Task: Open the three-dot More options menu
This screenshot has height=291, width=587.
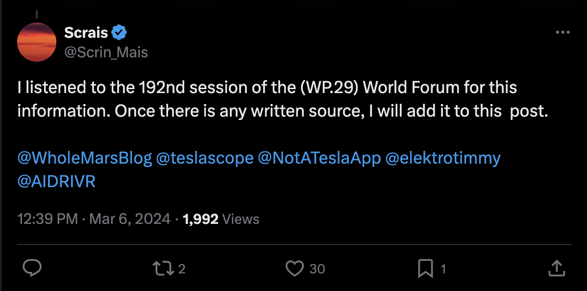Action: coord(563,33)
